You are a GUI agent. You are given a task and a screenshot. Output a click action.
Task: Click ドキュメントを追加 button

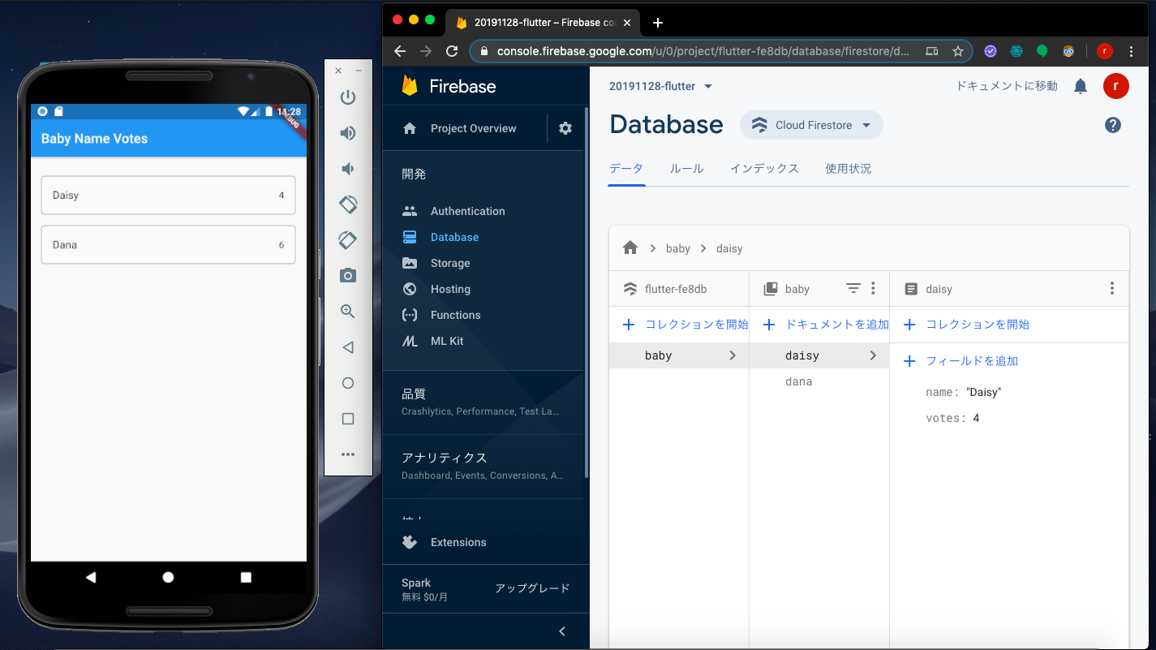(x=826, y=325)
